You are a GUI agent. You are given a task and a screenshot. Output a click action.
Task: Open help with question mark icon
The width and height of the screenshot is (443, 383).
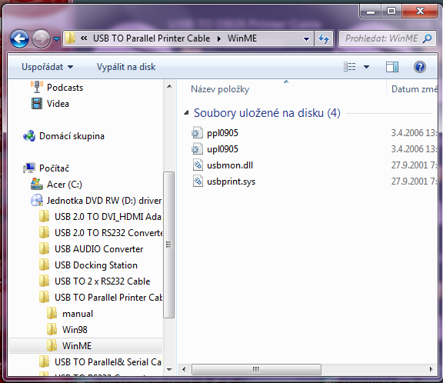pyautogui.click(x=420, y=67)
